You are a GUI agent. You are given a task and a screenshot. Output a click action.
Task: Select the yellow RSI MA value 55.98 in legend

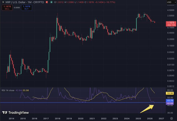(26, 90)
